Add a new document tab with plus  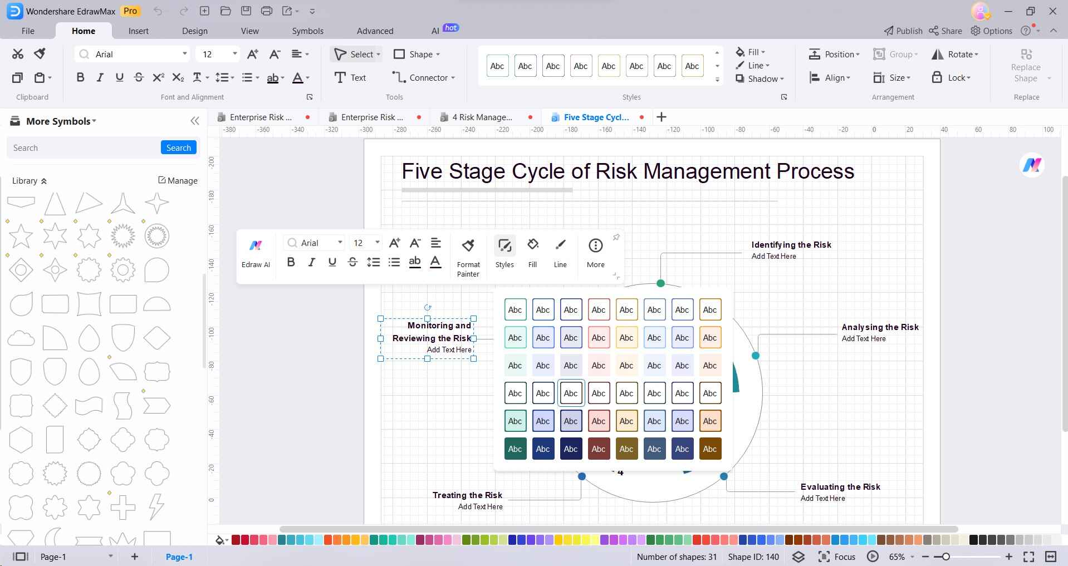(662, 117)
